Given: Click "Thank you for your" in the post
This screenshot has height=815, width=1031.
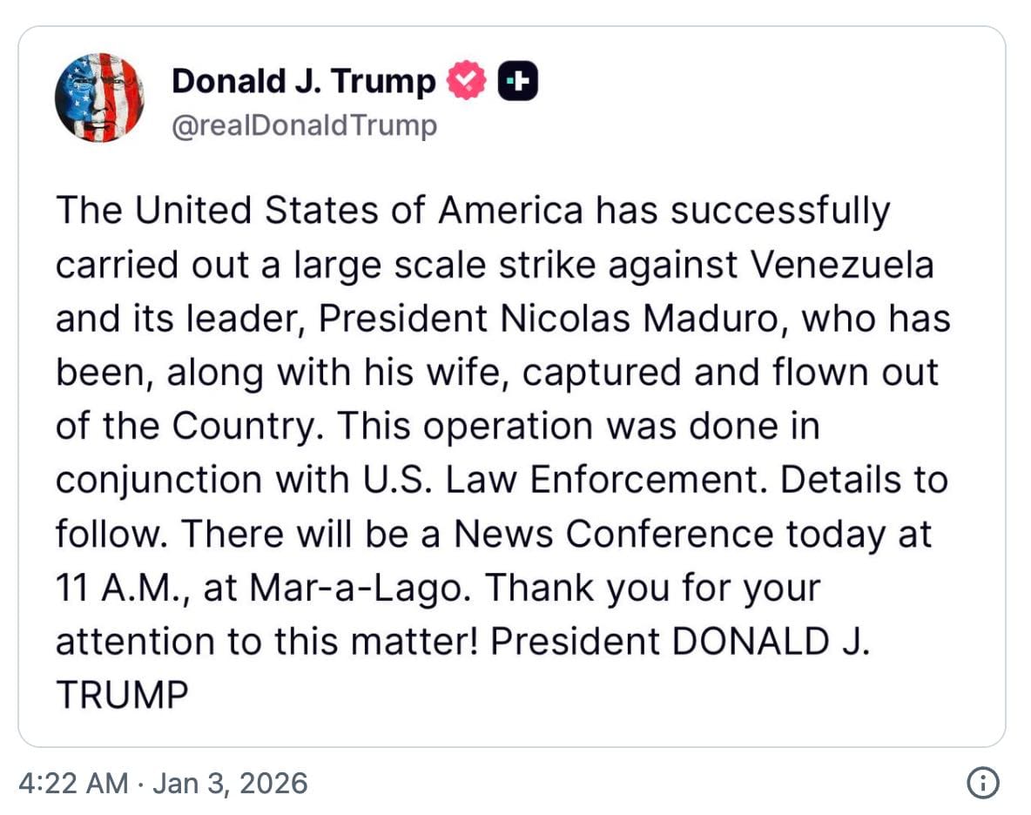Looking at the screenshot, I should pos(652,588).
